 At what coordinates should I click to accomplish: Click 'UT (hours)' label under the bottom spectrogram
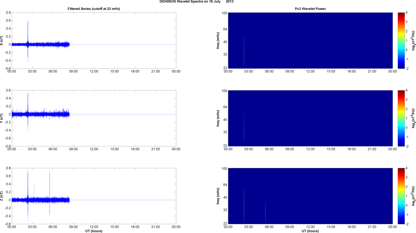310,231
